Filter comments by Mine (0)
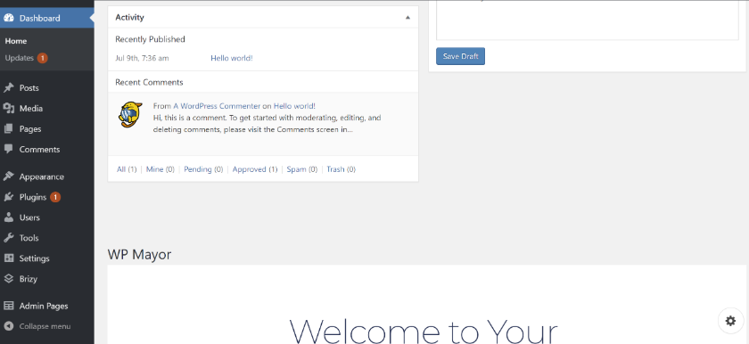This screenshot has height=344, width=749. (160, 169)
